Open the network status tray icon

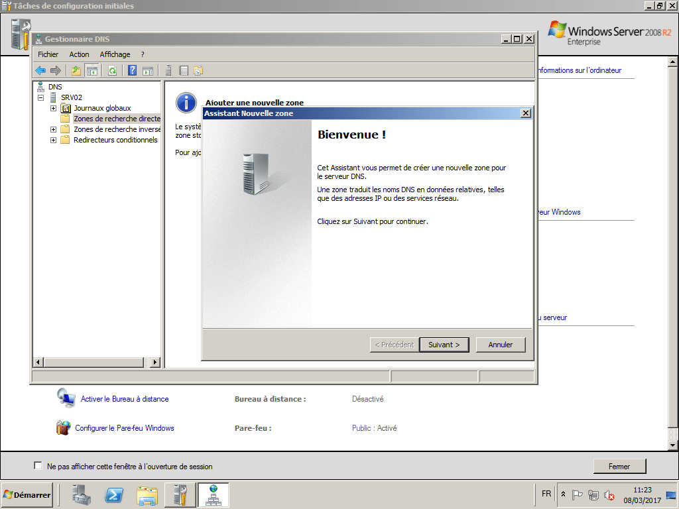594,494
